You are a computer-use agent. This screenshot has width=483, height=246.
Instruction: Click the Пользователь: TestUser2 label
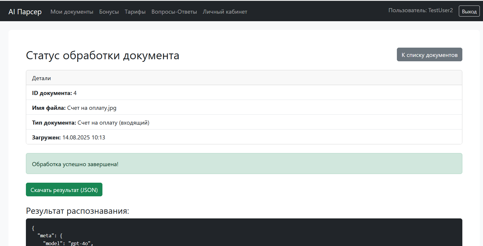[x=420, y=10]
